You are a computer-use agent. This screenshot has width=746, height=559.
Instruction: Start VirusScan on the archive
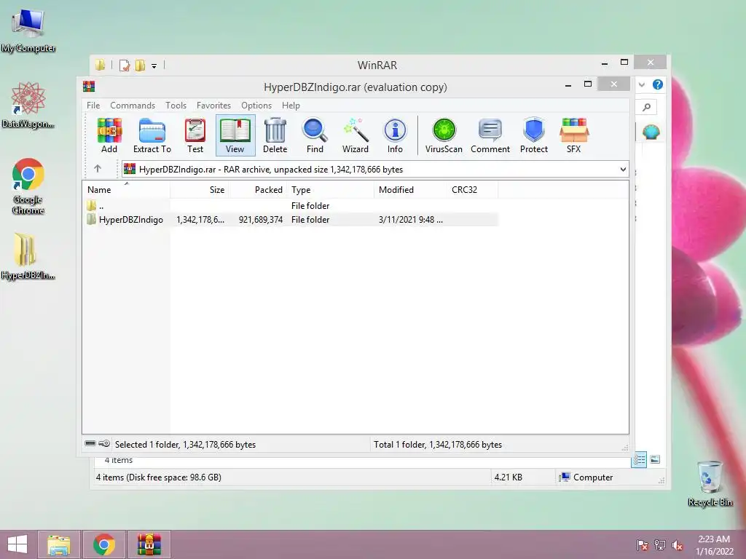[x=444, y=135]
